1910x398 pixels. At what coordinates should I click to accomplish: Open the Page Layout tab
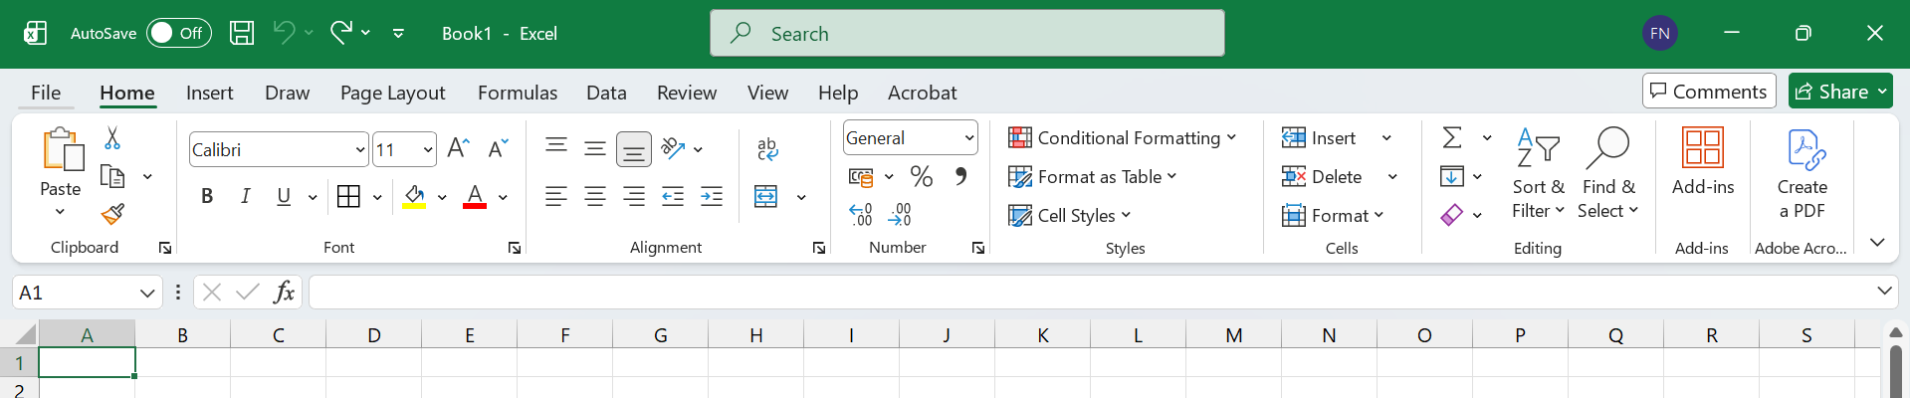point(392,93)
